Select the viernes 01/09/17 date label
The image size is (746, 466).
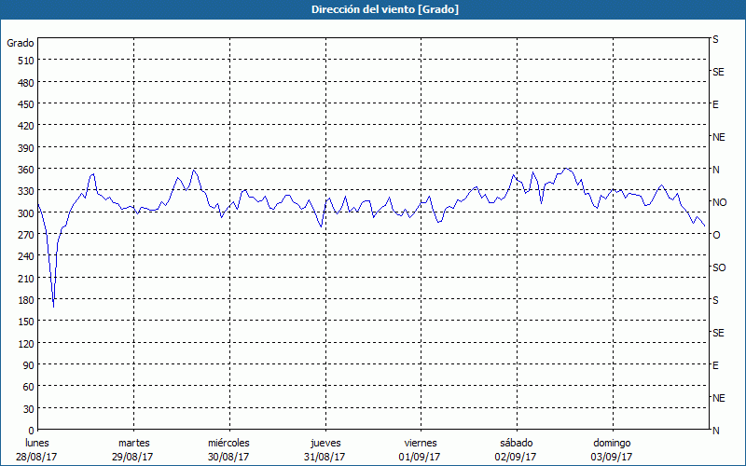point(420,449)
